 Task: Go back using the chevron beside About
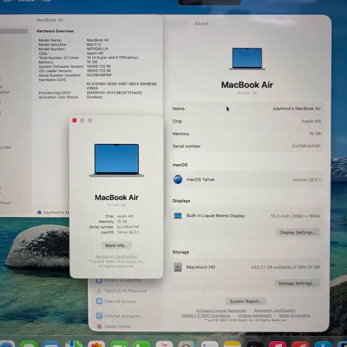[172, 24]
